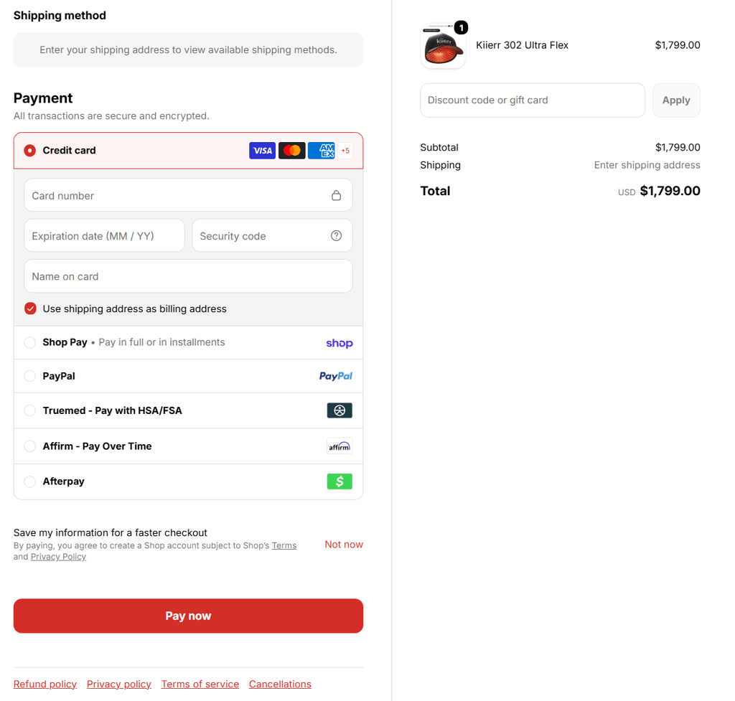Click the lock icon in Card number field

(336, 195)
